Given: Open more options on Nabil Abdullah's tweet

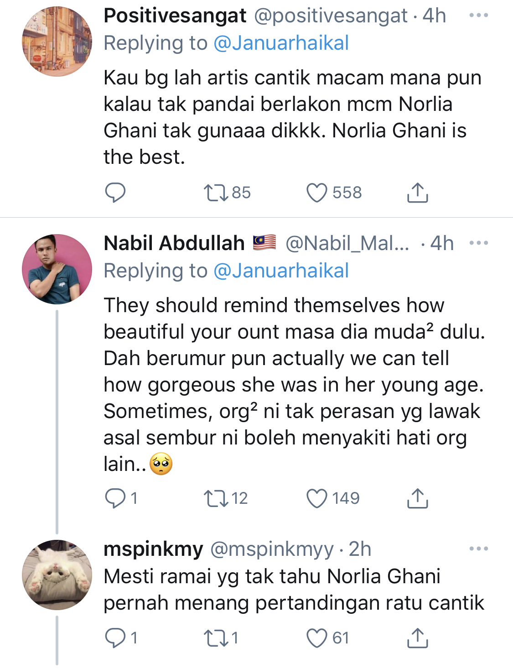Looking at the screenshot, I should [x=478, y=243].
